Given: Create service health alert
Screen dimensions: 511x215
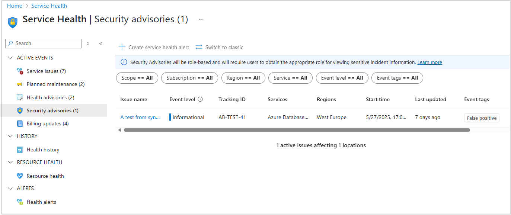Looking at the screenshot, I should pos(154,47).
